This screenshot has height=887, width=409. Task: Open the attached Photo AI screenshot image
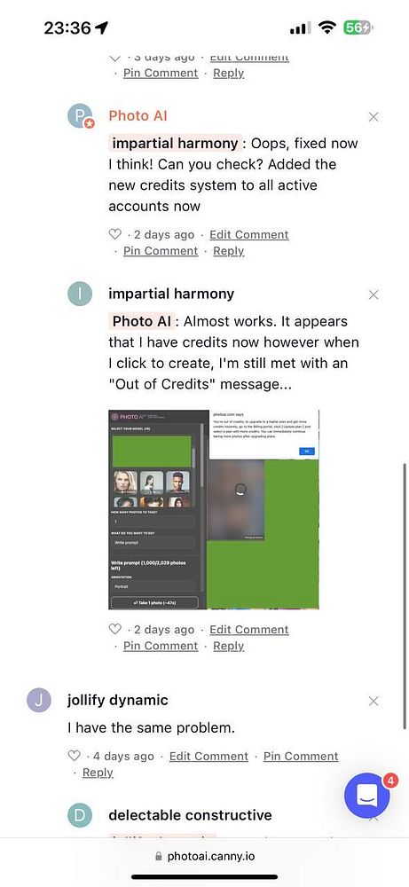pyautogui.click(x=214, y=509)
